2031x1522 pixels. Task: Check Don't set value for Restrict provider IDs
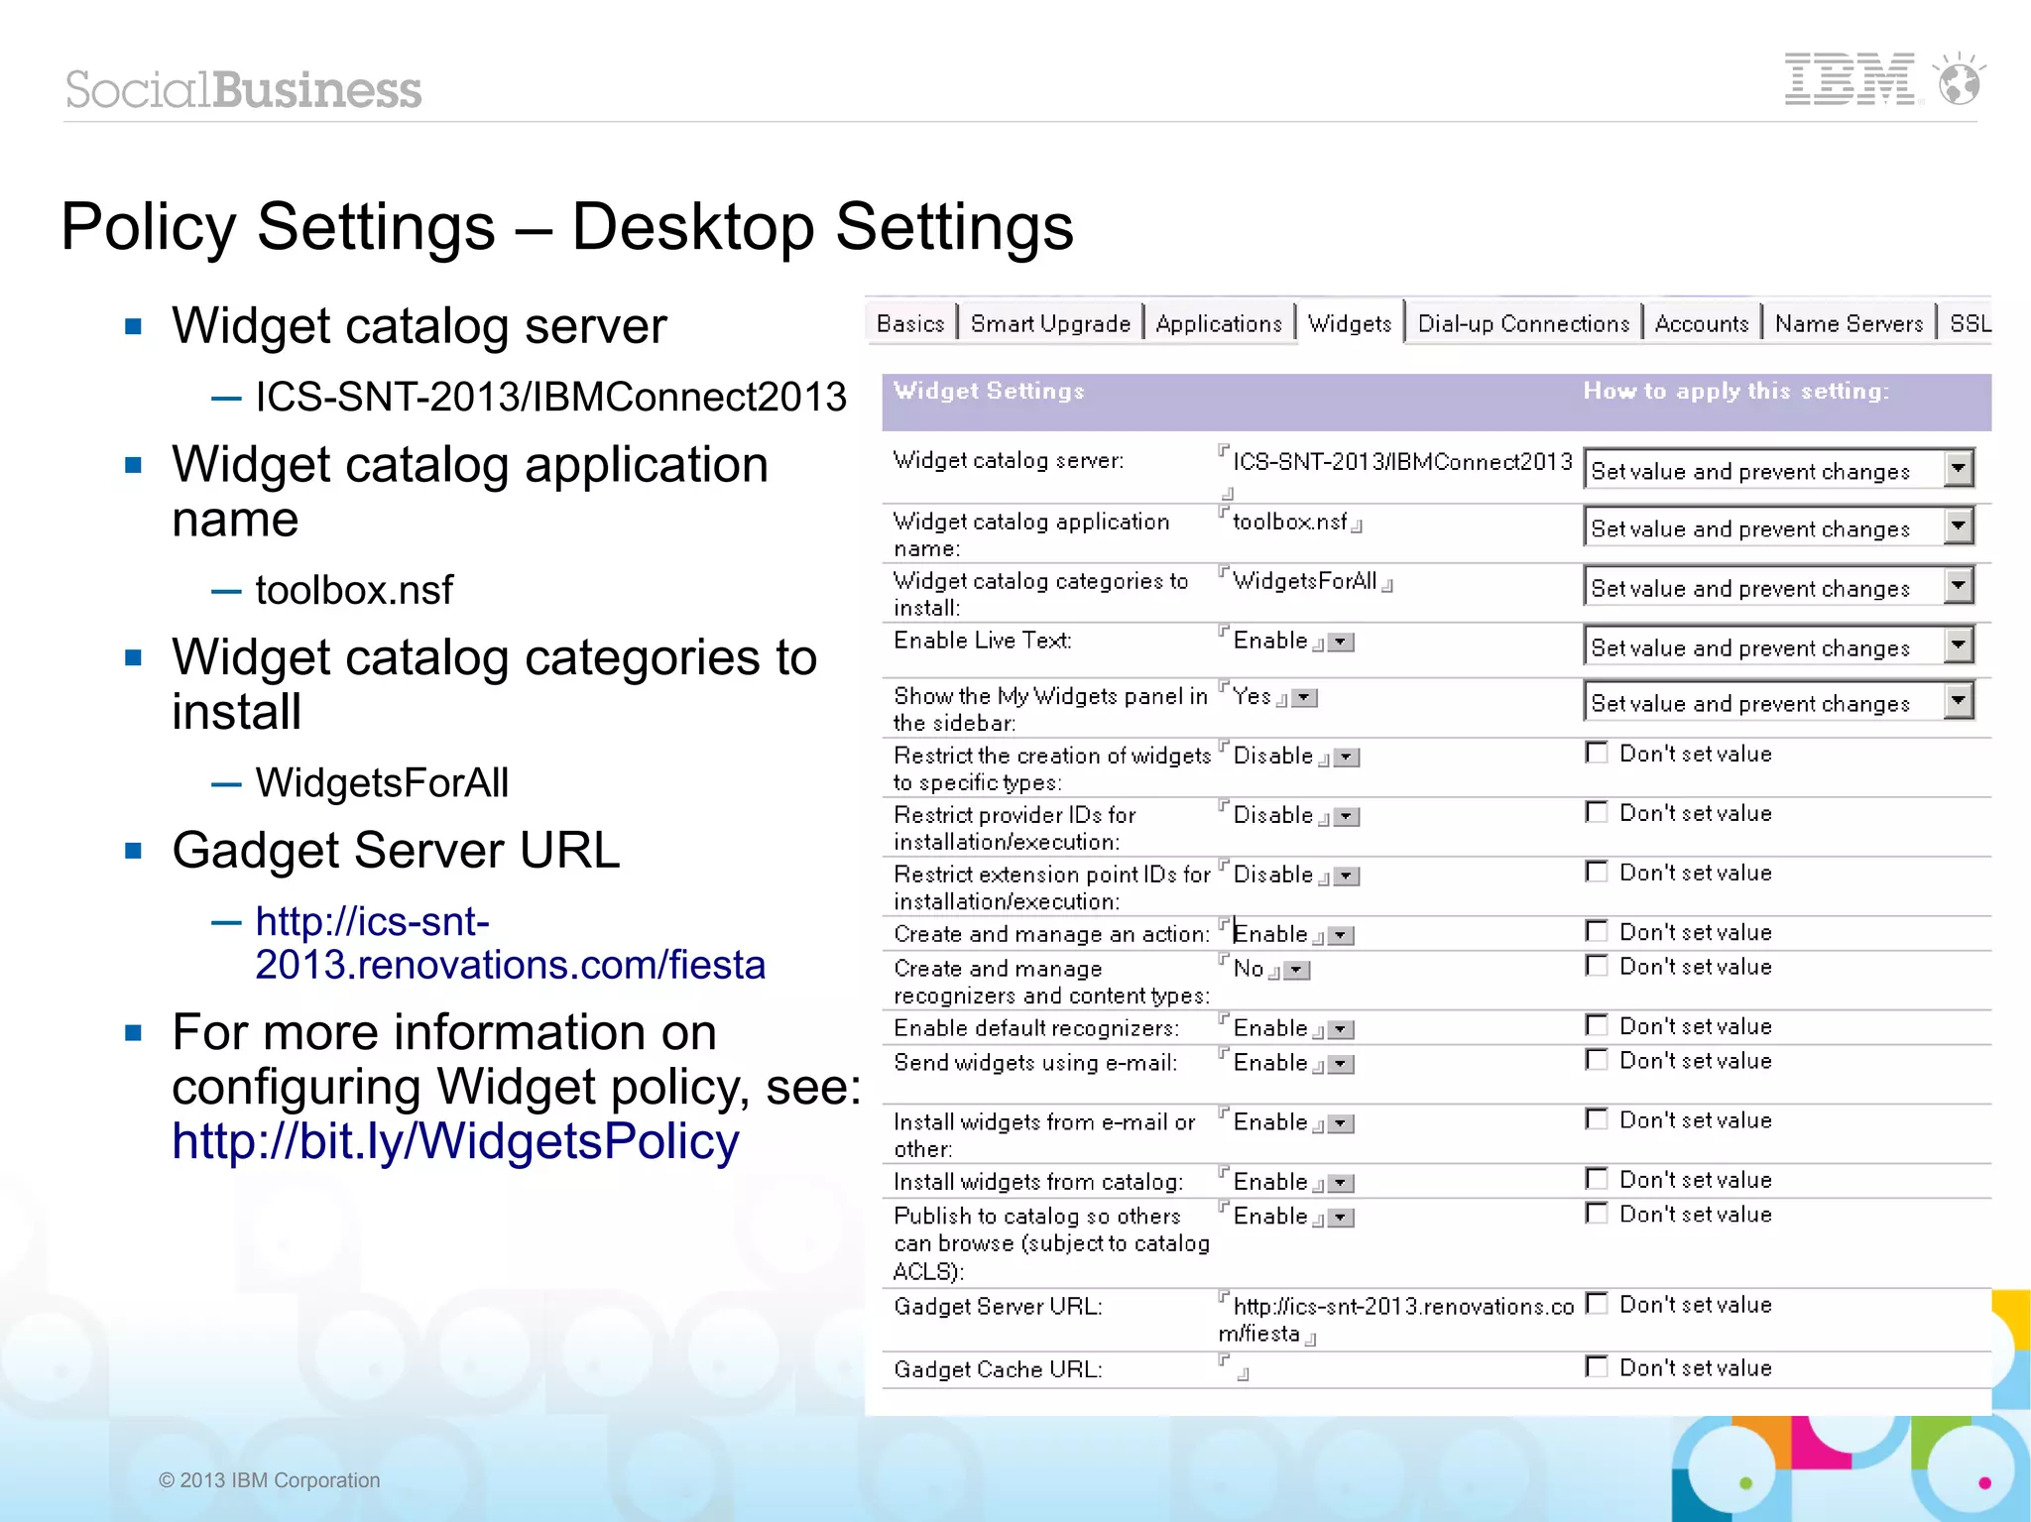click(x=1596, y=812)
